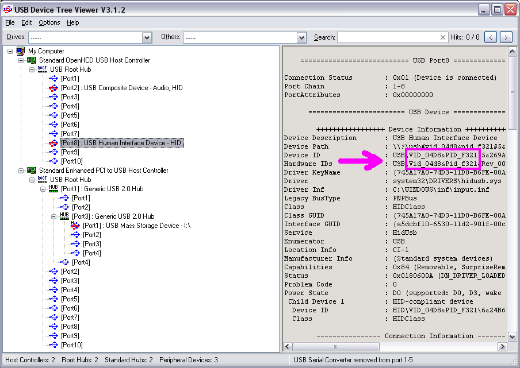
Task: Clear the search field with the X button
Action: click(x=442, y=37)
